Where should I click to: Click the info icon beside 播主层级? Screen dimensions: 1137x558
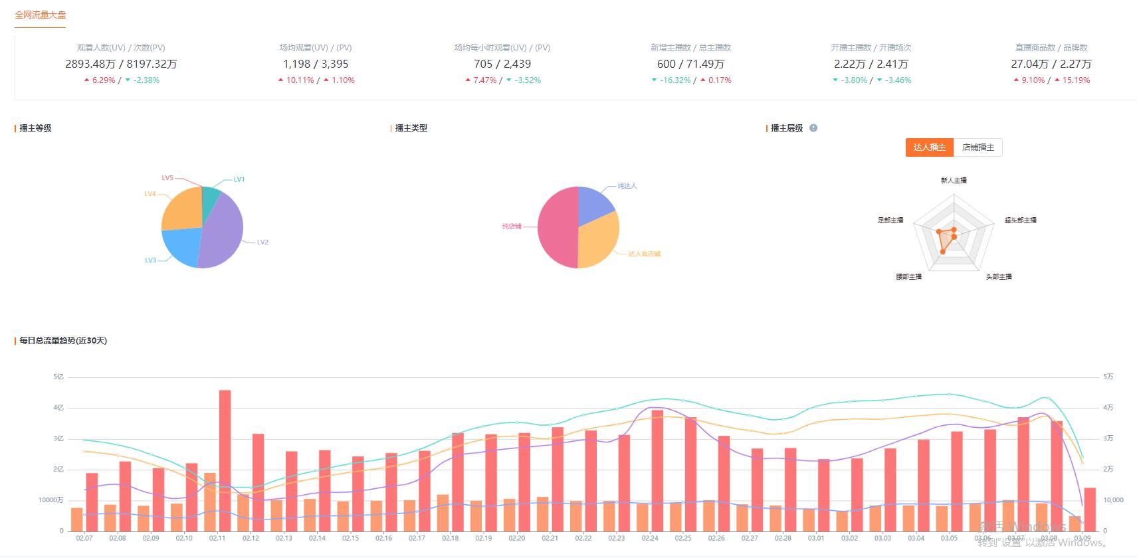coord(813,128)
